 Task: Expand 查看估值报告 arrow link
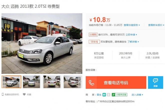132,25
